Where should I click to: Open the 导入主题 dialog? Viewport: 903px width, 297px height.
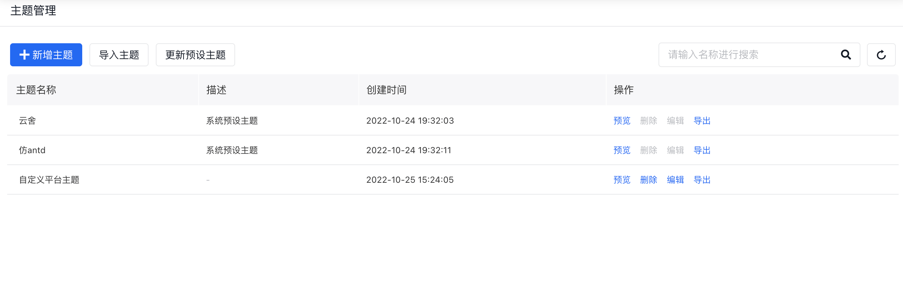point(119,55)
